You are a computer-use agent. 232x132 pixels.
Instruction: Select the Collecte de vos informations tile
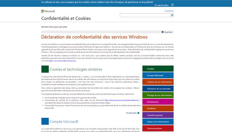click(x=158, y=82)
